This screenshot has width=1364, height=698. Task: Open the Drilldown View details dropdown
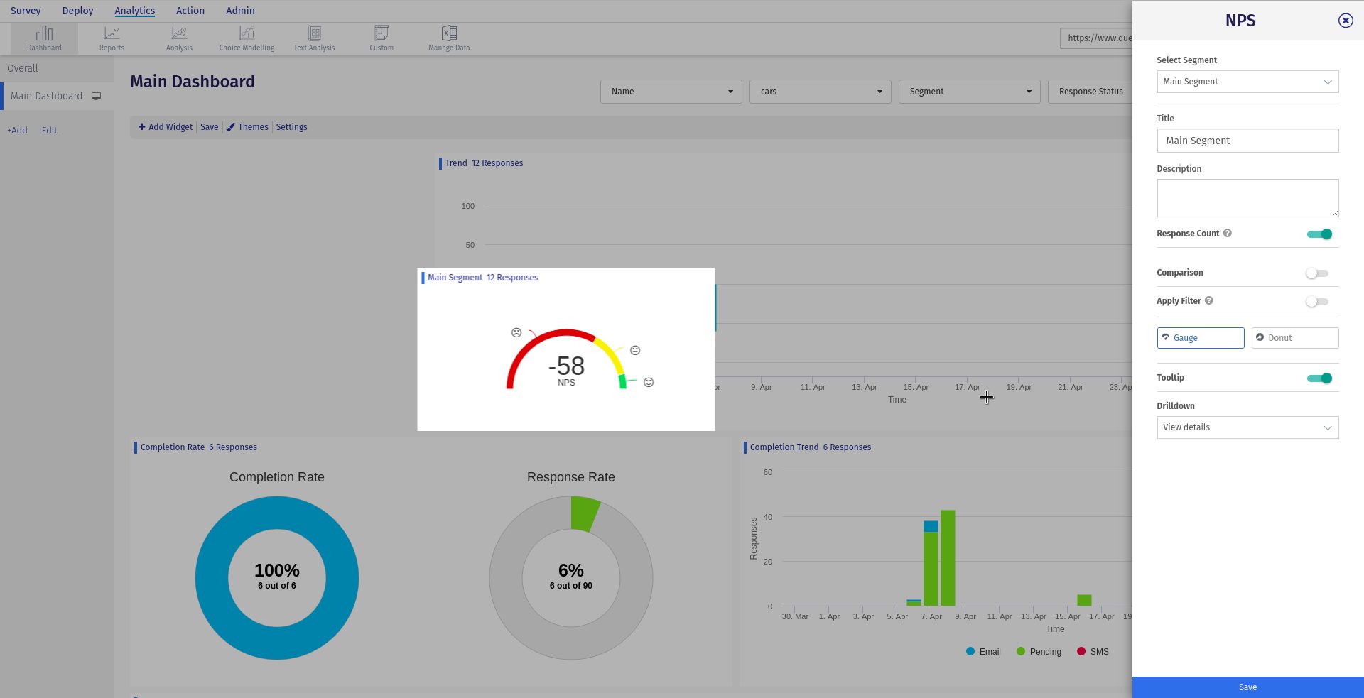(1247, 427)
